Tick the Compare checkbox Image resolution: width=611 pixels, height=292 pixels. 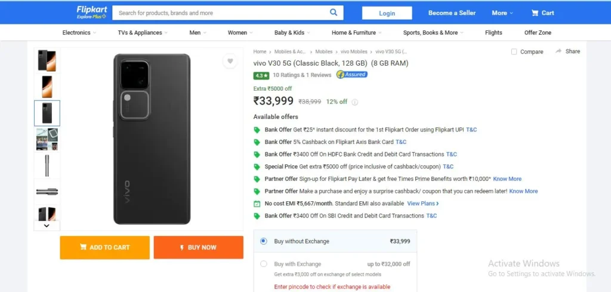pyautogui.click(x=514, y=52)
